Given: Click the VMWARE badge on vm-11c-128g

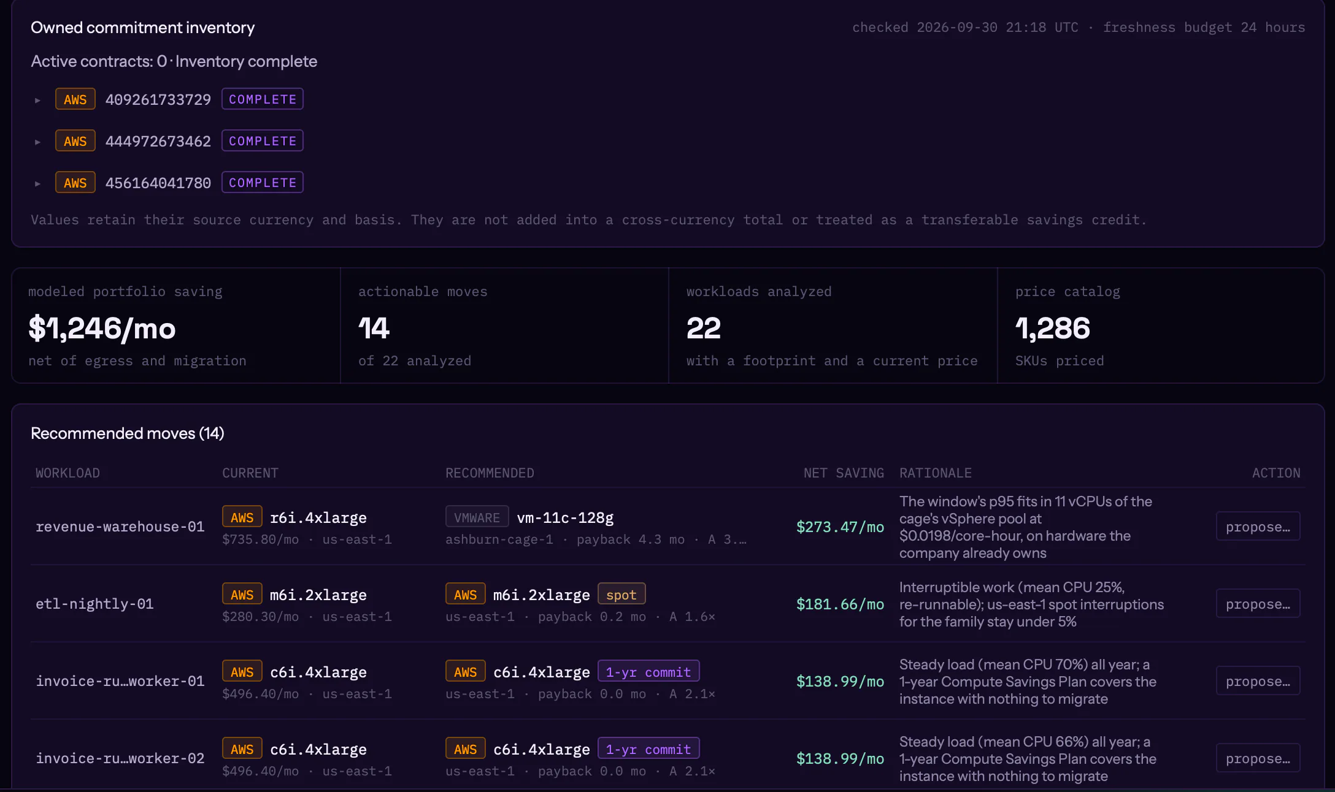Looking at the screenshot, I should 477,517.
